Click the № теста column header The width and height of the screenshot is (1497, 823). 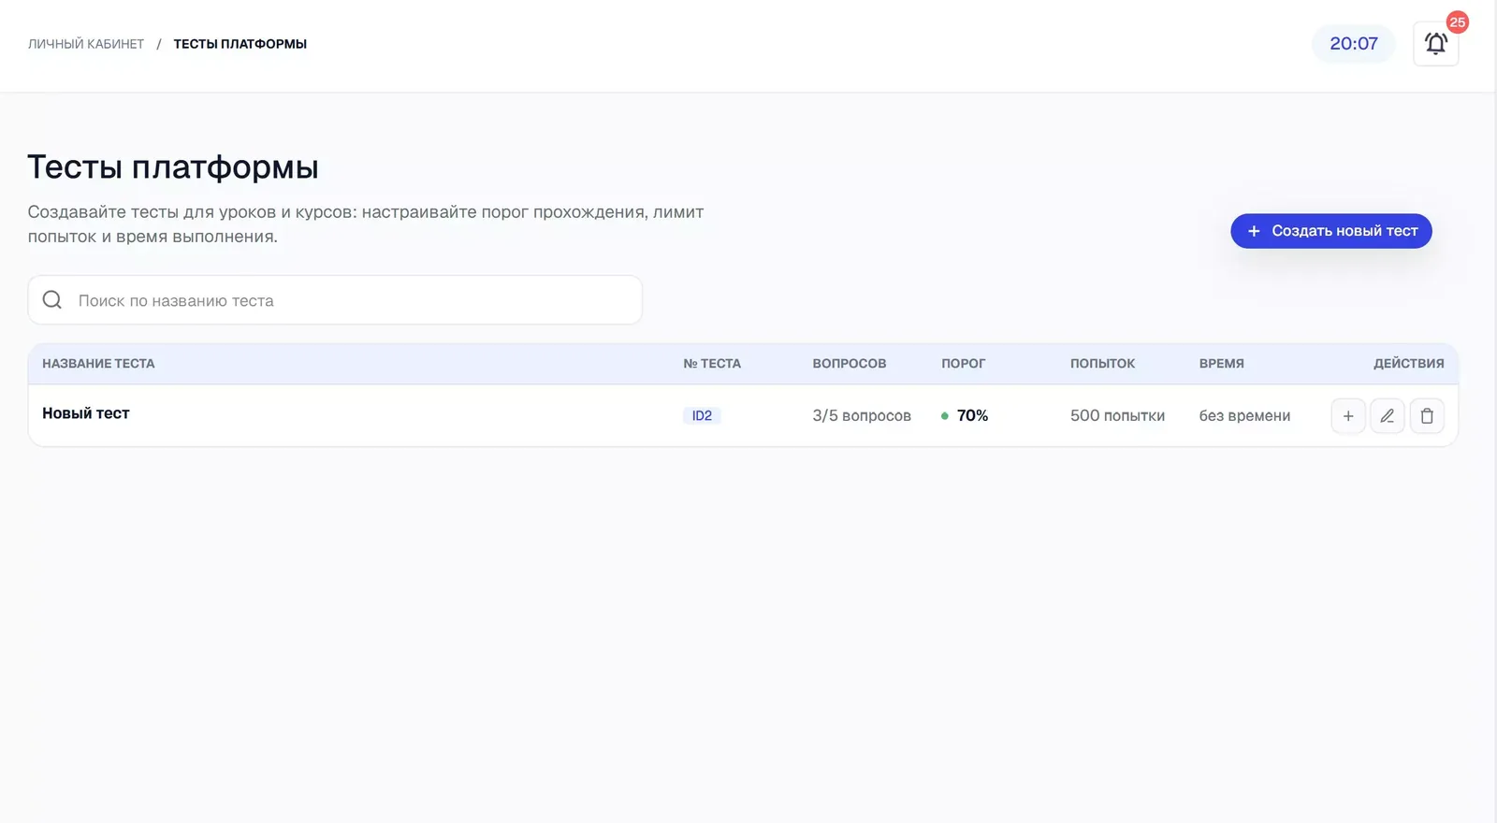tap(712, 364)
